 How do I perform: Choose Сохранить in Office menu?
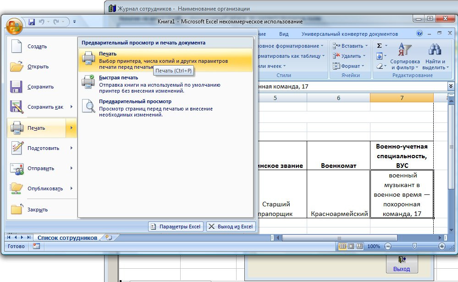(x=42, y=87)
